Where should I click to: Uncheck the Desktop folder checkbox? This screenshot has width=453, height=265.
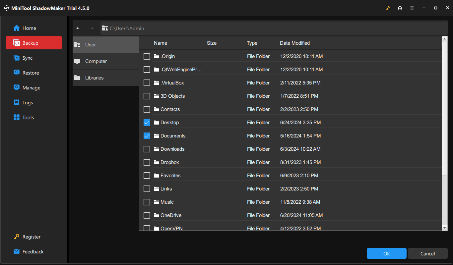click(147, 123)
